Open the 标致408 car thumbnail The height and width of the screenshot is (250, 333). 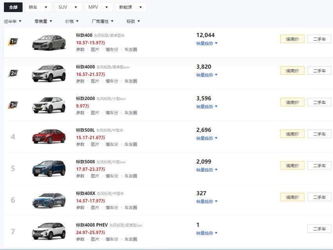point(49,42)
